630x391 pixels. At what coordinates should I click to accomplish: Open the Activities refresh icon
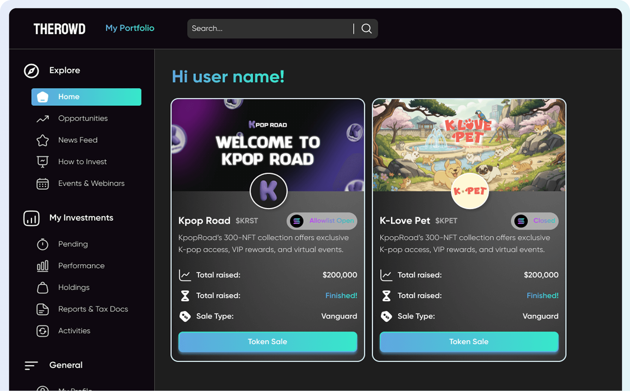[42, 331]
